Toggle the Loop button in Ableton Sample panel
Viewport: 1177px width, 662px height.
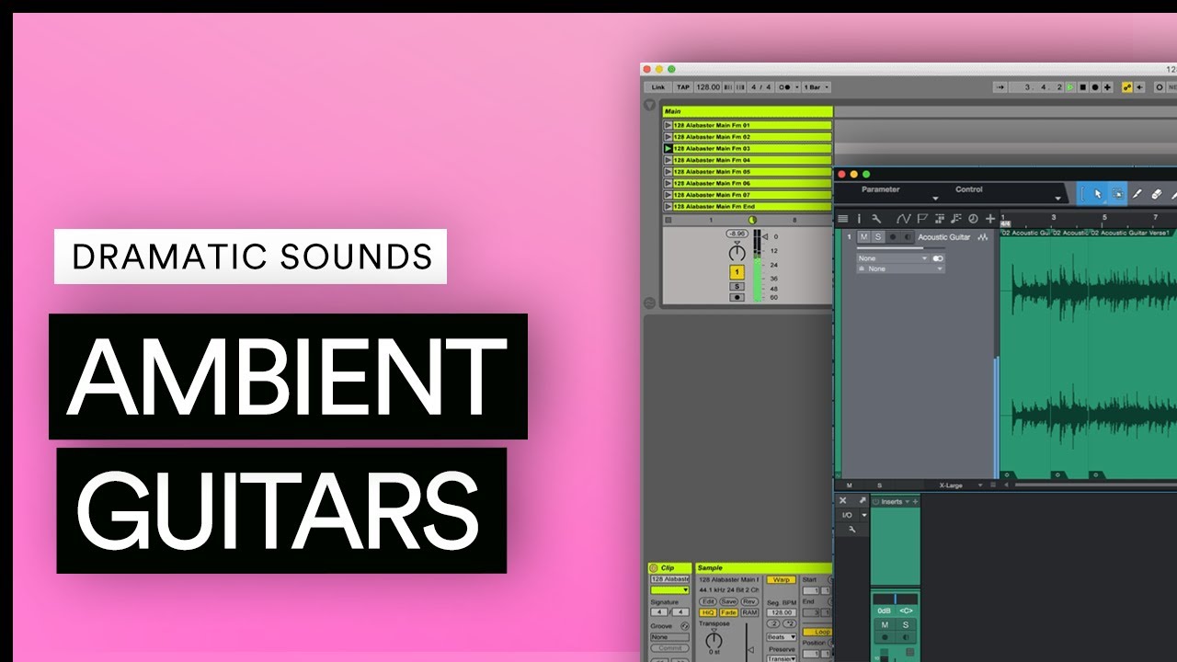[x=817, y=632]
